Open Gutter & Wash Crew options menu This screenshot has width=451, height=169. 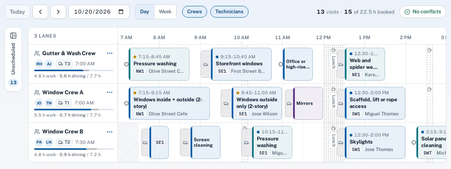pos(110,53)
